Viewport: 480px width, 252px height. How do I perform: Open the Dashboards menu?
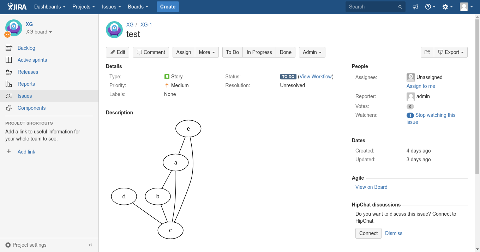tap(49, 6)
